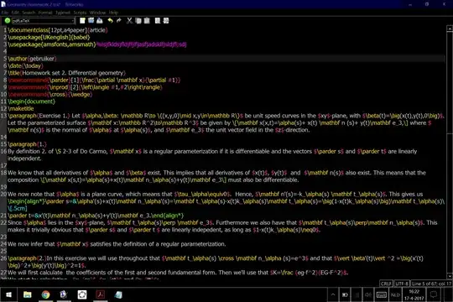Cut selection with scissors icon

129,20
